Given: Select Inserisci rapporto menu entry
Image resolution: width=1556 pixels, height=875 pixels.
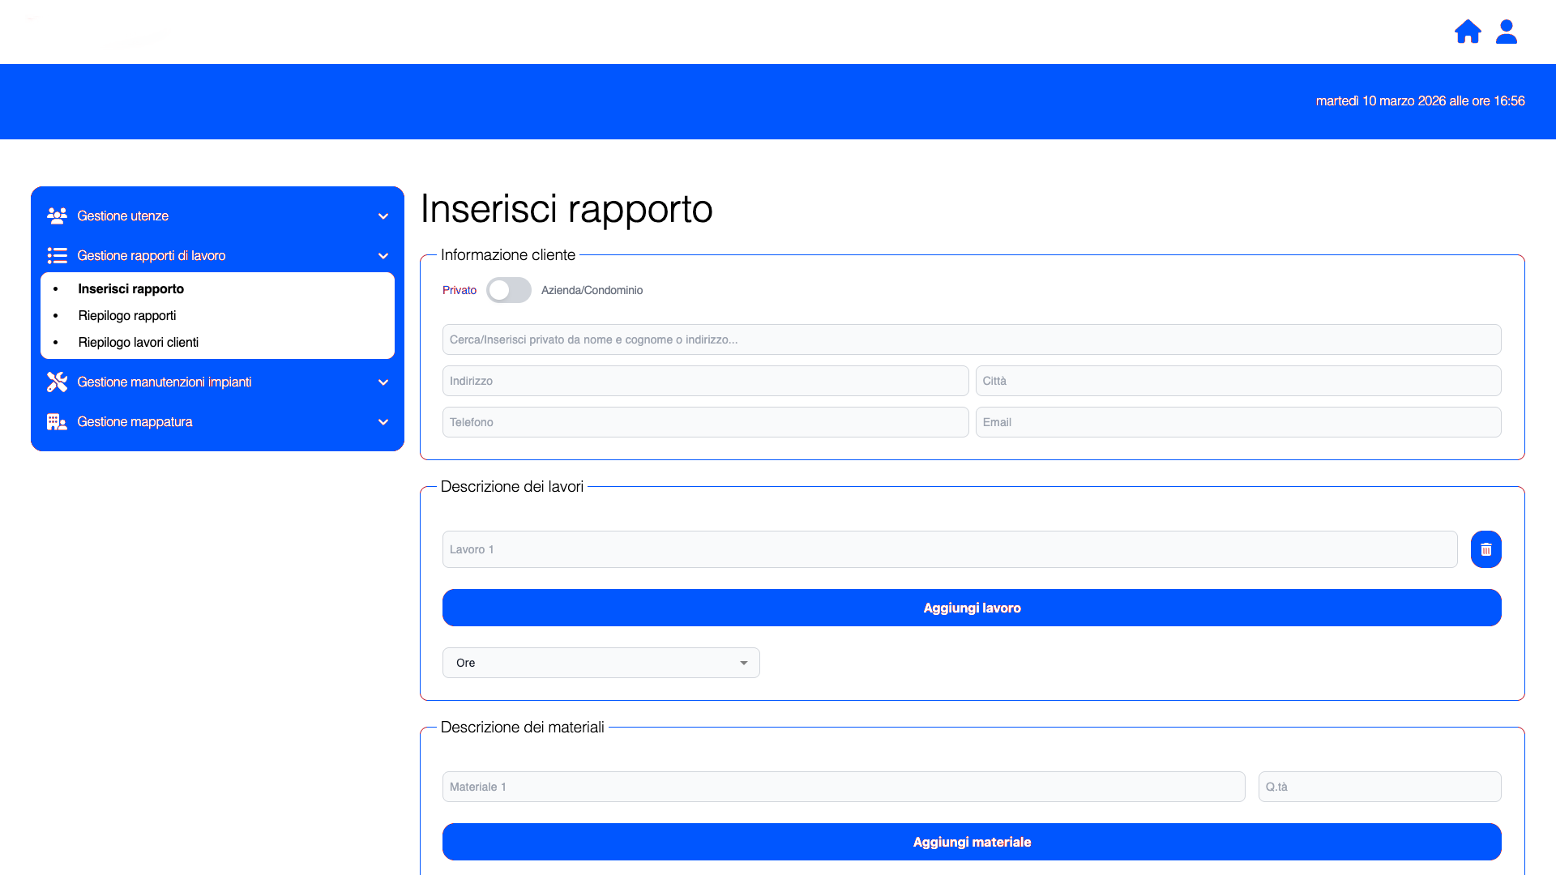Looking at the screenshot, I should coord(130,288).
